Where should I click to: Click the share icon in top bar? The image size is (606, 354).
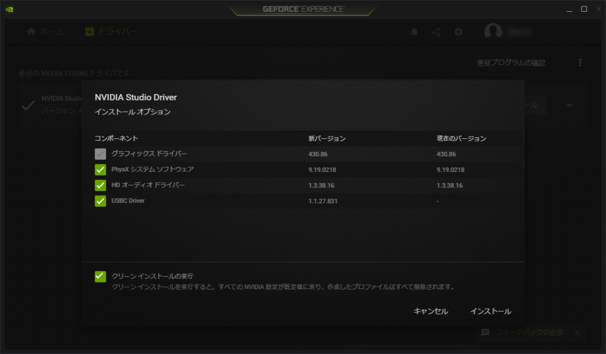pos(436,32)
